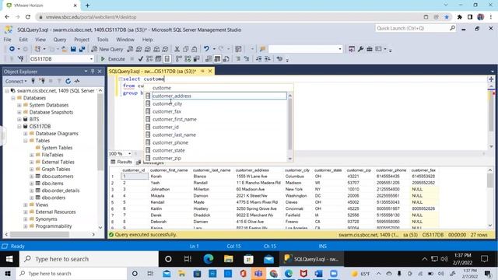The width and height of the screenshot is (498, 280).
Task: Open the Help menu
Action: click(x=147, y=40)
